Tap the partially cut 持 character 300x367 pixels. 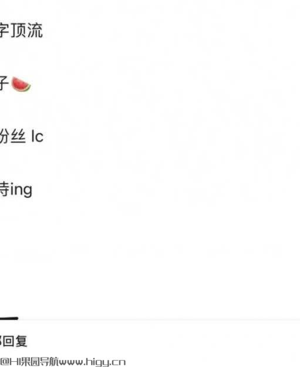[5, 189]
